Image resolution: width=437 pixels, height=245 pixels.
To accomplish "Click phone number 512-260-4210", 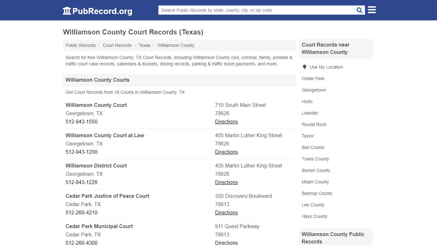I will 82,212.
